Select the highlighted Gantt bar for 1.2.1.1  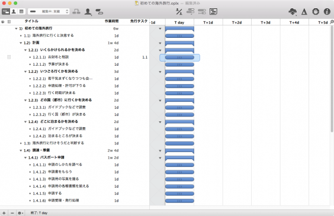pyautogui.click(x=179, y=57)
